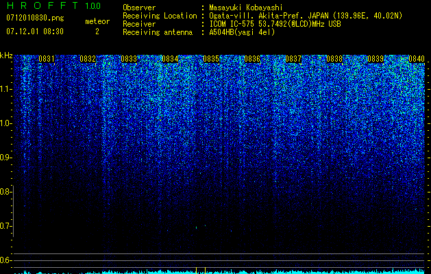This screenshot has height=274, width=431.
Task: Click the Receiving antenna field label
Action: click(x=158, y=32)
